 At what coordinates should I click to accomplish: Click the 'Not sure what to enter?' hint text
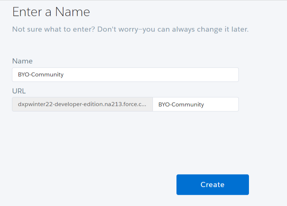point(54,29)
